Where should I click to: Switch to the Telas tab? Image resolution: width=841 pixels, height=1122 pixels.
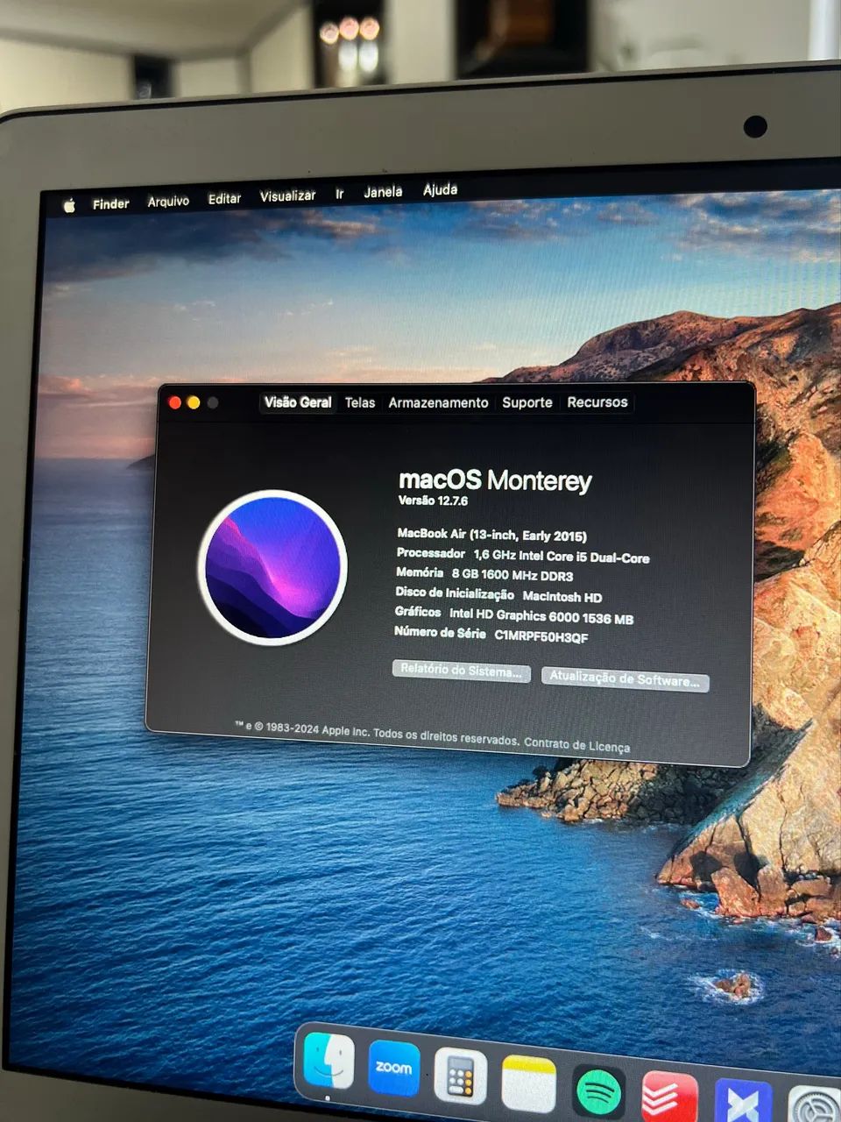coord(359,402)
